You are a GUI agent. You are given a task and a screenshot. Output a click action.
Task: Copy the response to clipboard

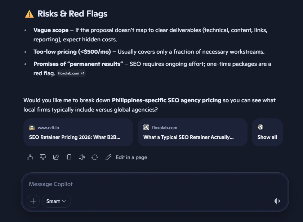pyautogui.click(x=69, y=157)
